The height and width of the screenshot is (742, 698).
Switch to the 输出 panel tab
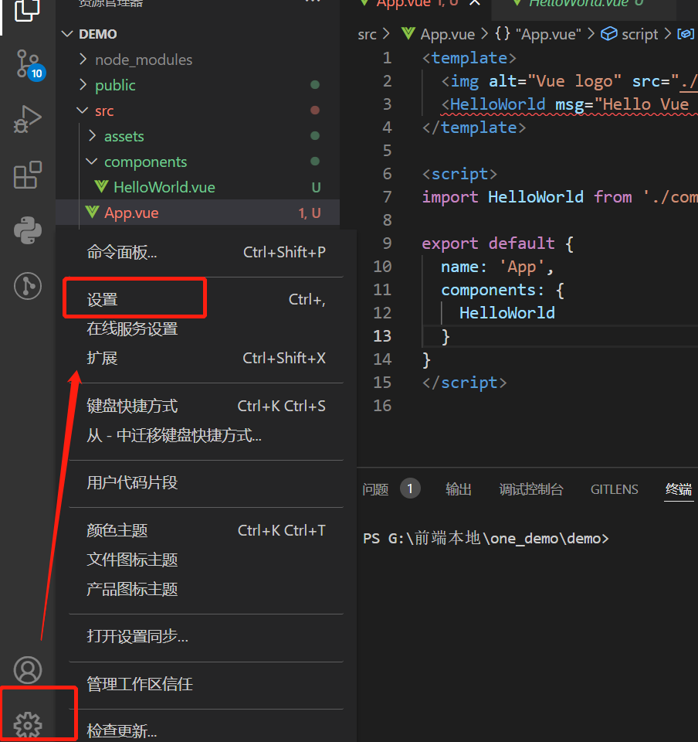click(459, 488)
